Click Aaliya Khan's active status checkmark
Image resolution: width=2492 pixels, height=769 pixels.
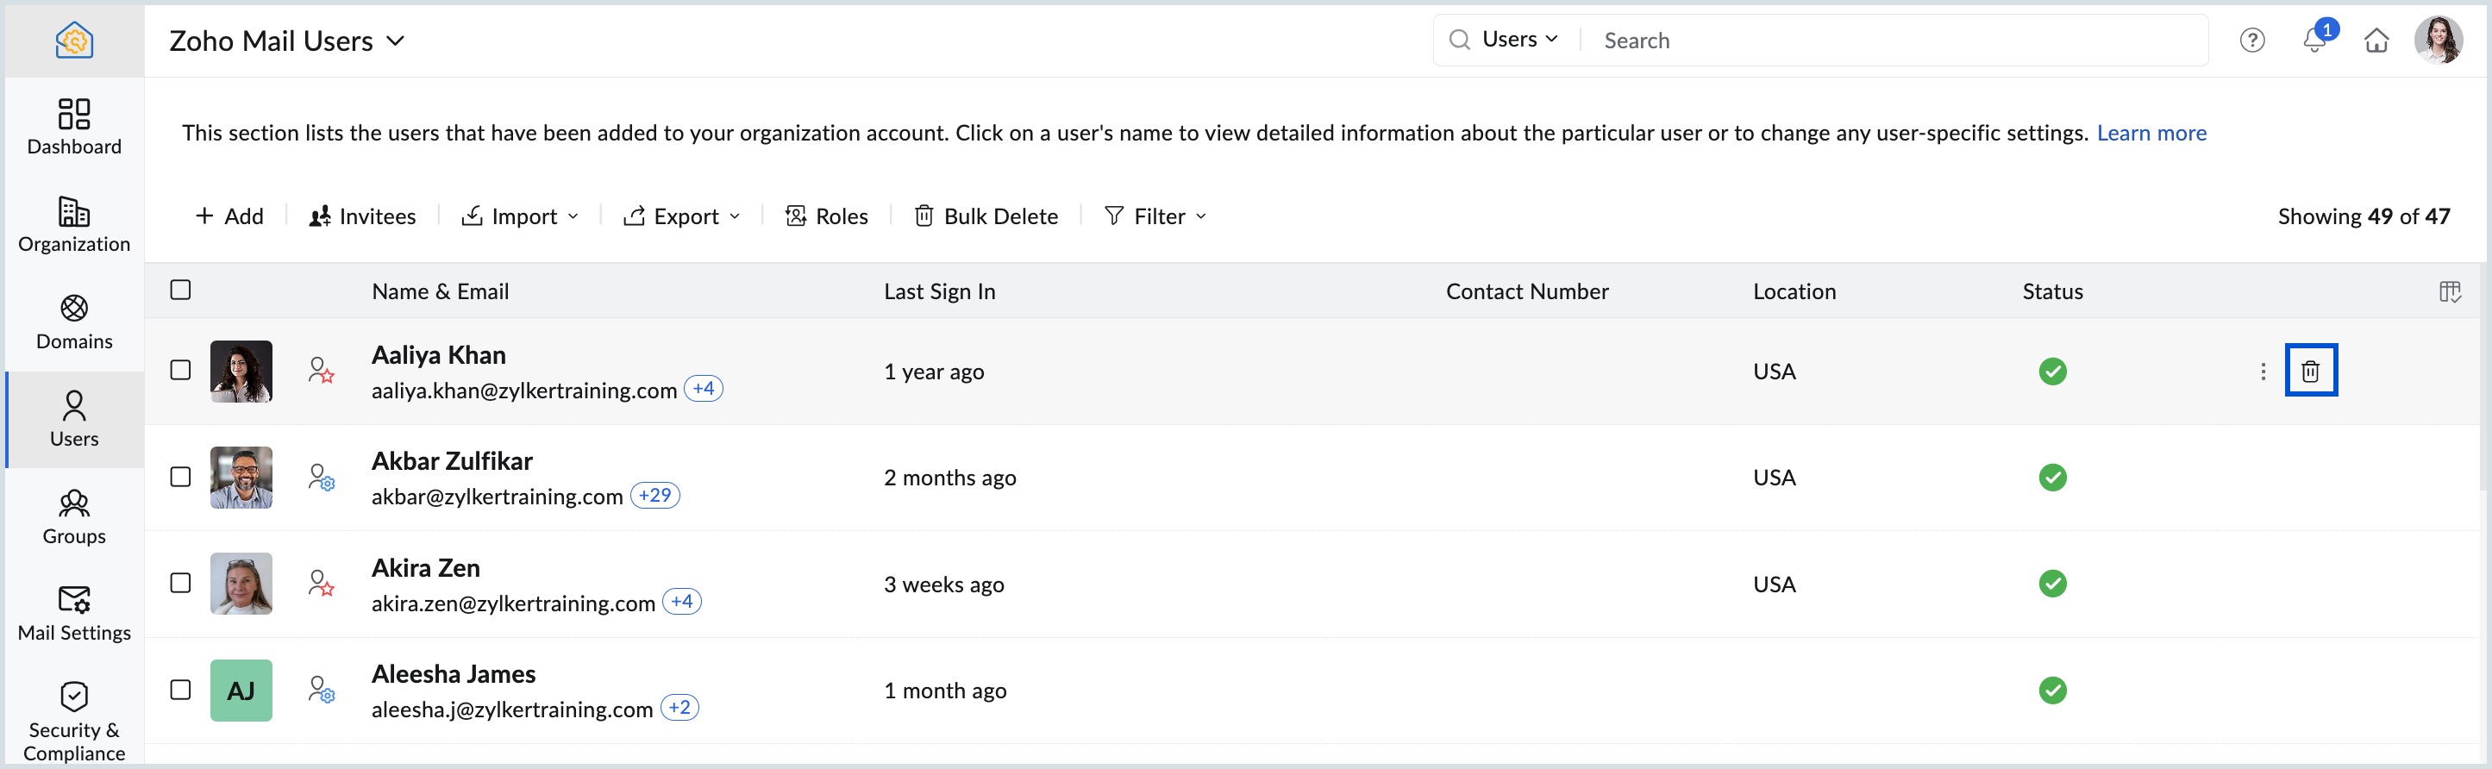2053,372
